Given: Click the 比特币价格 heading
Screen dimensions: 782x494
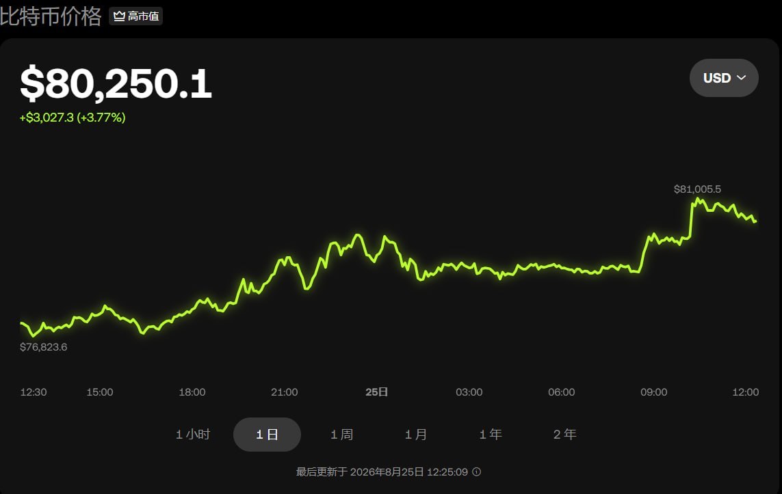Looking at the screenshot, I should [51, 16].
